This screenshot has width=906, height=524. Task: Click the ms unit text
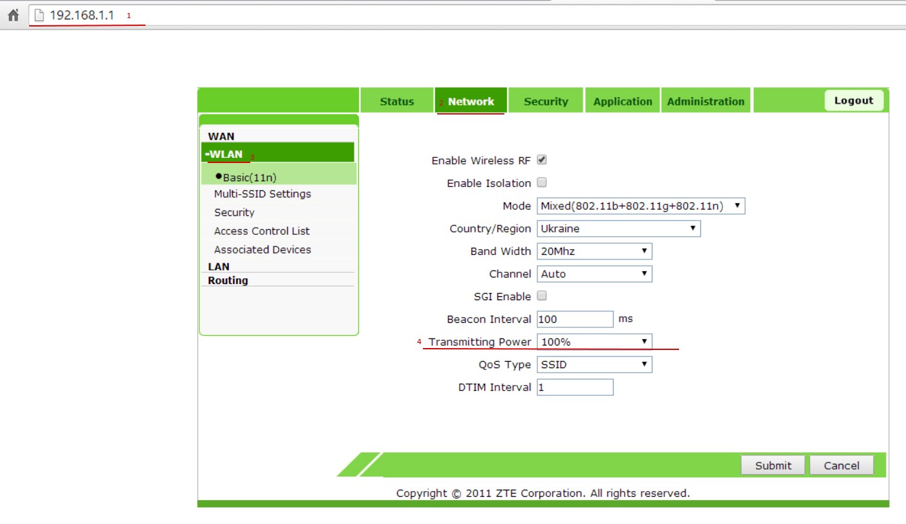point(625,319)
